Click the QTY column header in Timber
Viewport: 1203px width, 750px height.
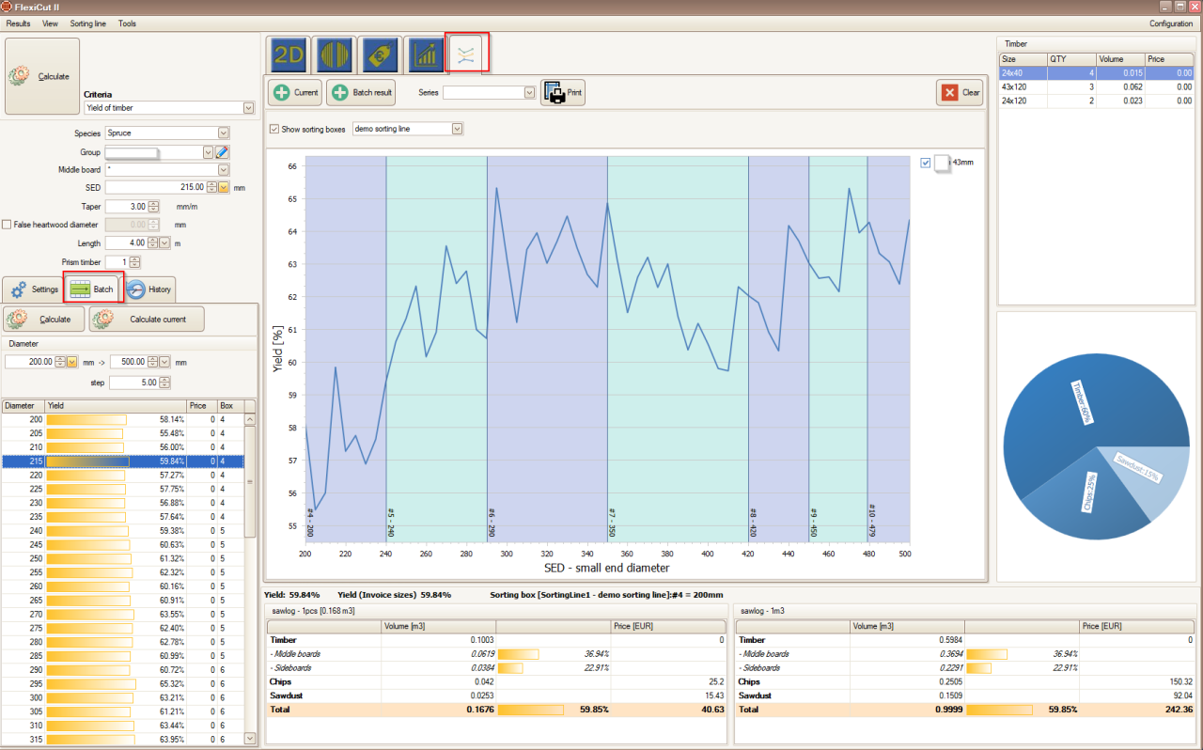(1070, 59)
